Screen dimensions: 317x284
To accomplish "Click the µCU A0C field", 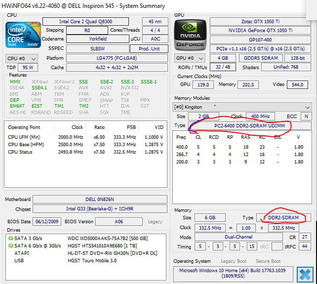I will point(155,39).
